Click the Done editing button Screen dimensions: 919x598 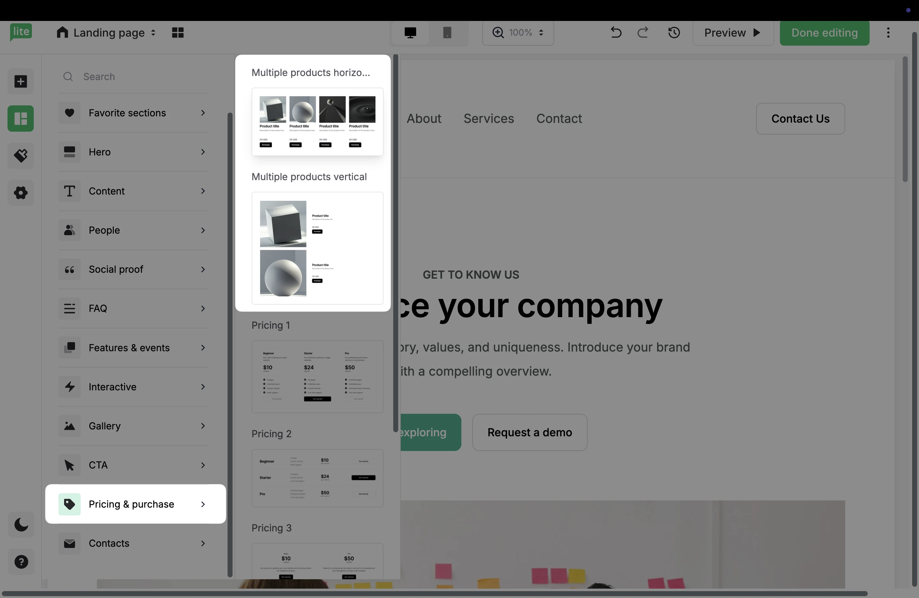pyautogui.click(x=824, y=33)
